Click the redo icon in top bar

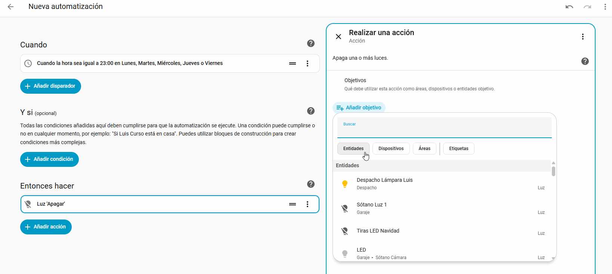[587, 7]
